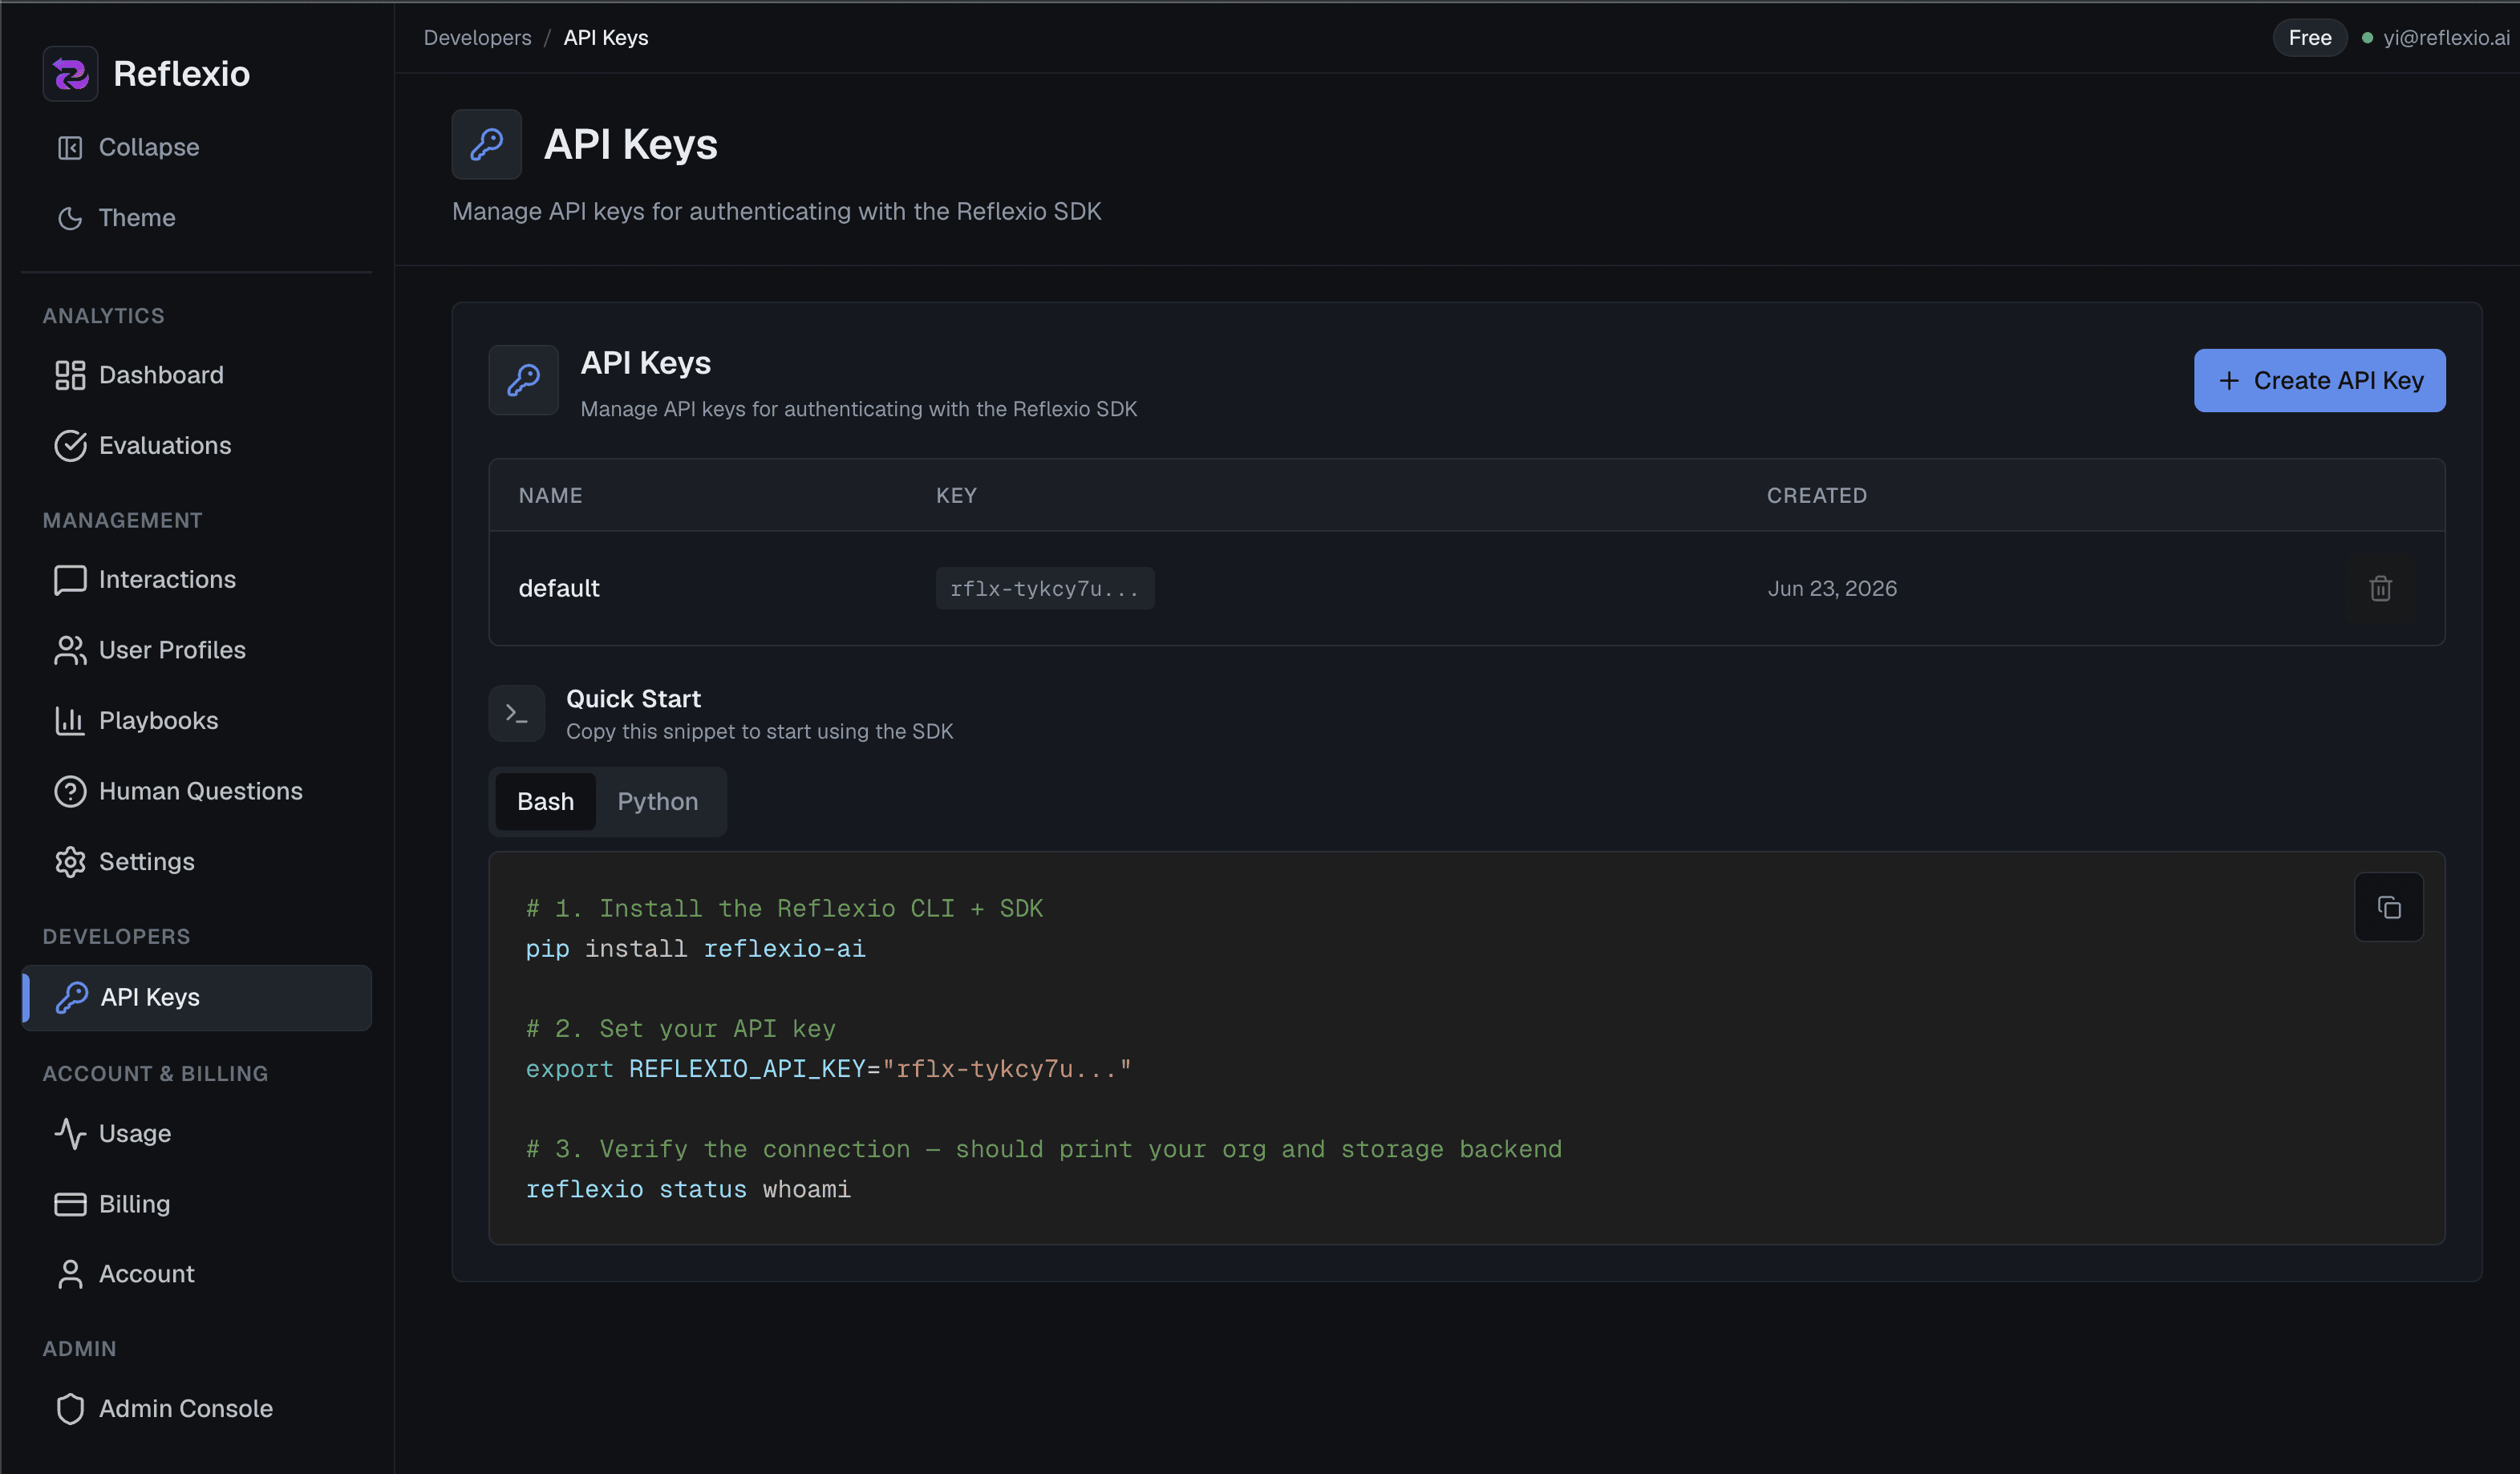The image size is (2520, 1474).
Task: Switch to the Bash snippet tab
Action: (545, 801)
